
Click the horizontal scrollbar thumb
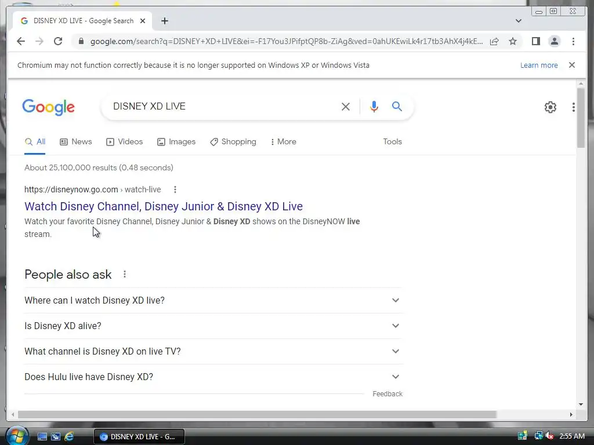tap(257, 415)
